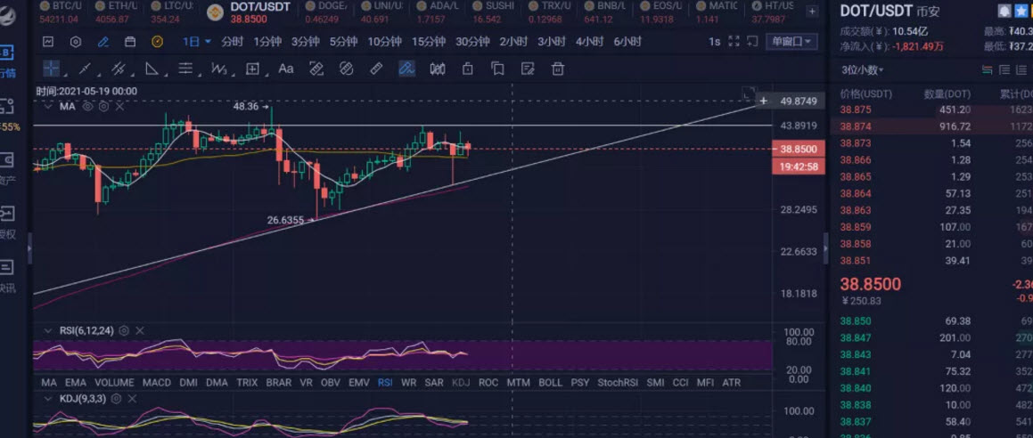The height and width of the screenshot is (438, 1033).
Task: Select the BOLL indicator tab
Action: pyautogui.click(x=550, y=383)
